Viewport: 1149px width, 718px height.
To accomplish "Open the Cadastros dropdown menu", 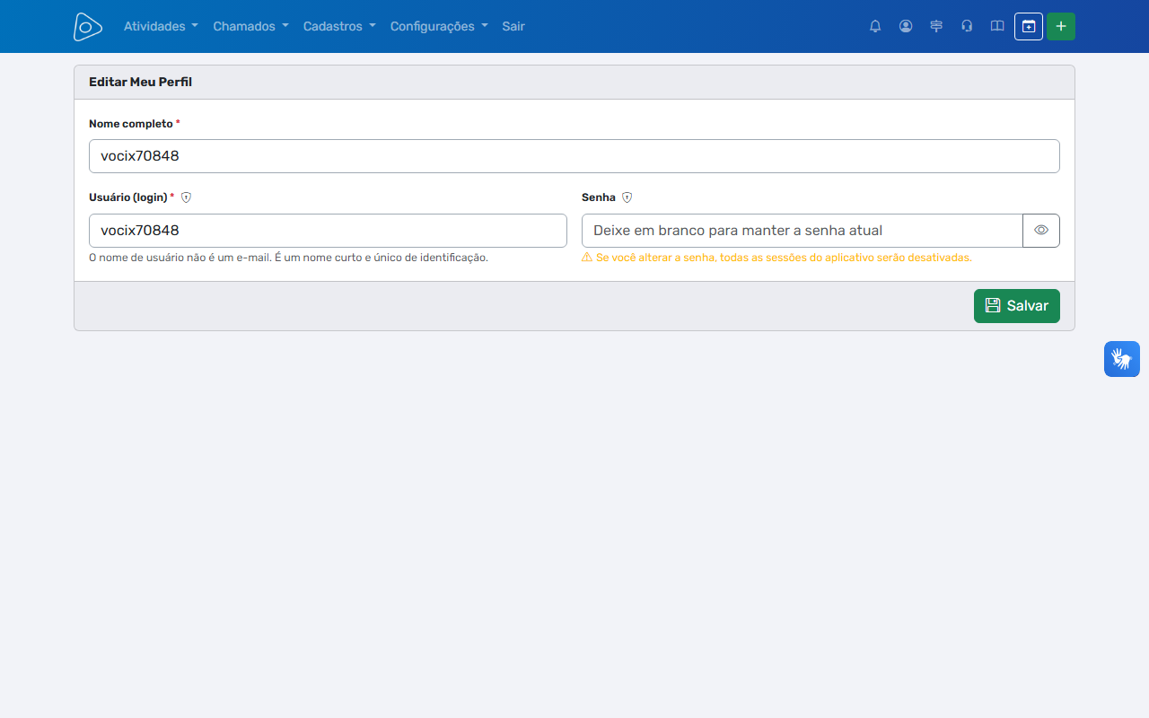I will (339, 26).
